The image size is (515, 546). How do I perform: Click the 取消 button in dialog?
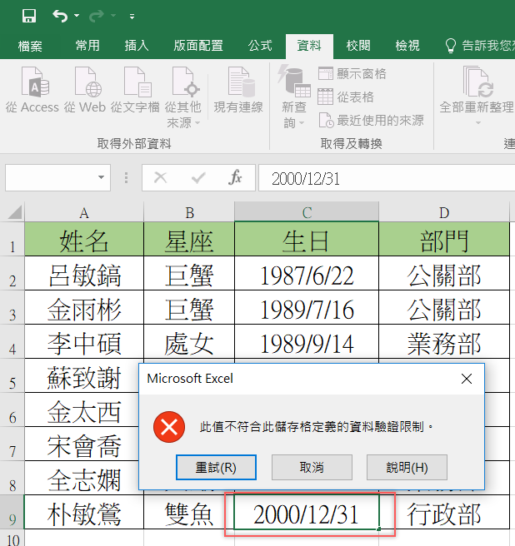click(x=312, y=467)
